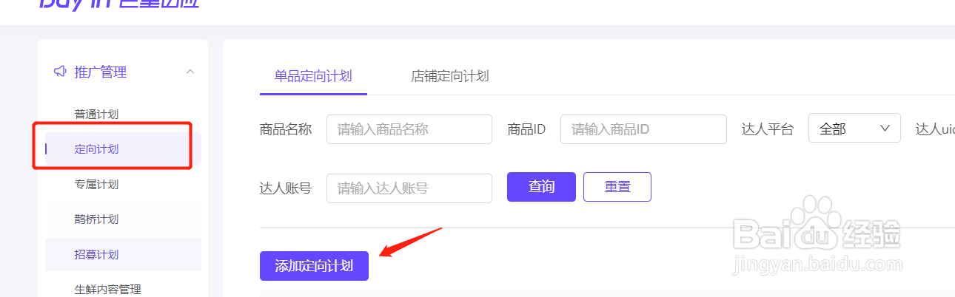Click the megaphone icon beside 推广管理
955x297 pixels.
61,72
